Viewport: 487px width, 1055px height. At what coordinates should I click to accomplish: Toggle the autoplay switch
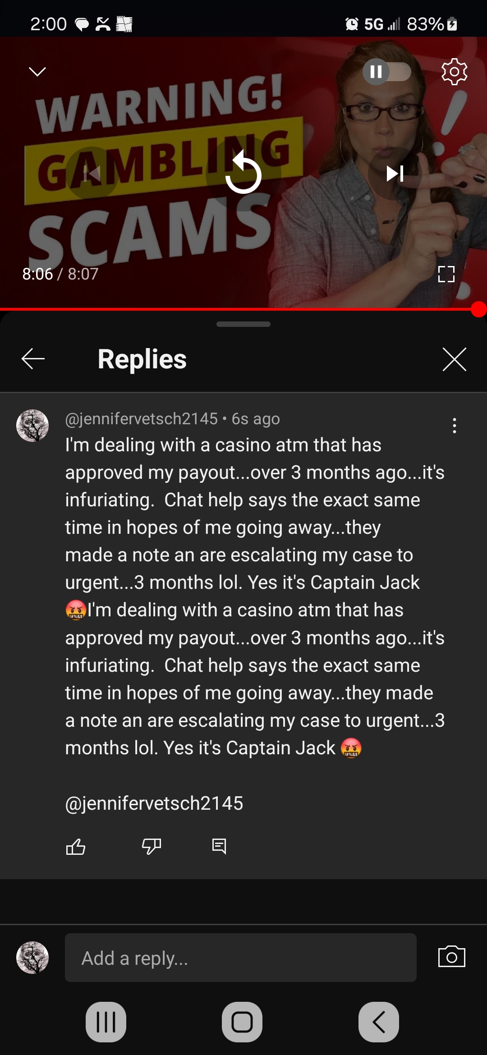click(387, 72)
